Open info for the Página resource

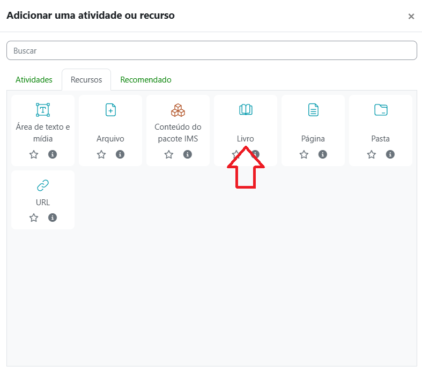pyautogui.click(x=323, y=154)
